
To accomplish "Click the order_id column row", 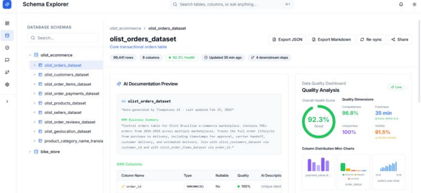I will tap(199, 186).
